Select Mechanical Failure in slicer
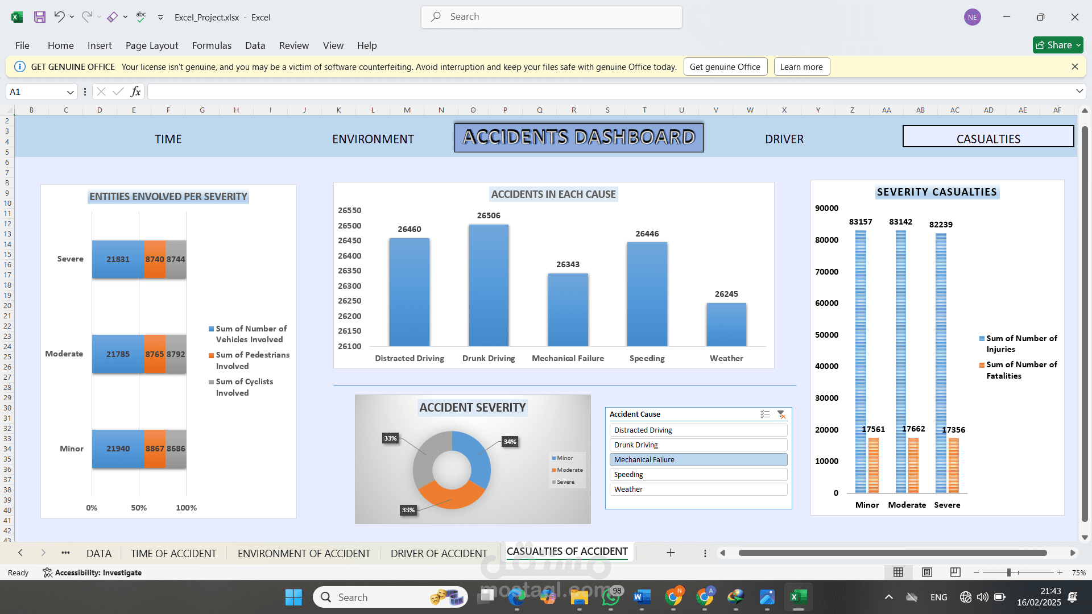The width and height of the screenshot is (1092, 614). [698, 460]
